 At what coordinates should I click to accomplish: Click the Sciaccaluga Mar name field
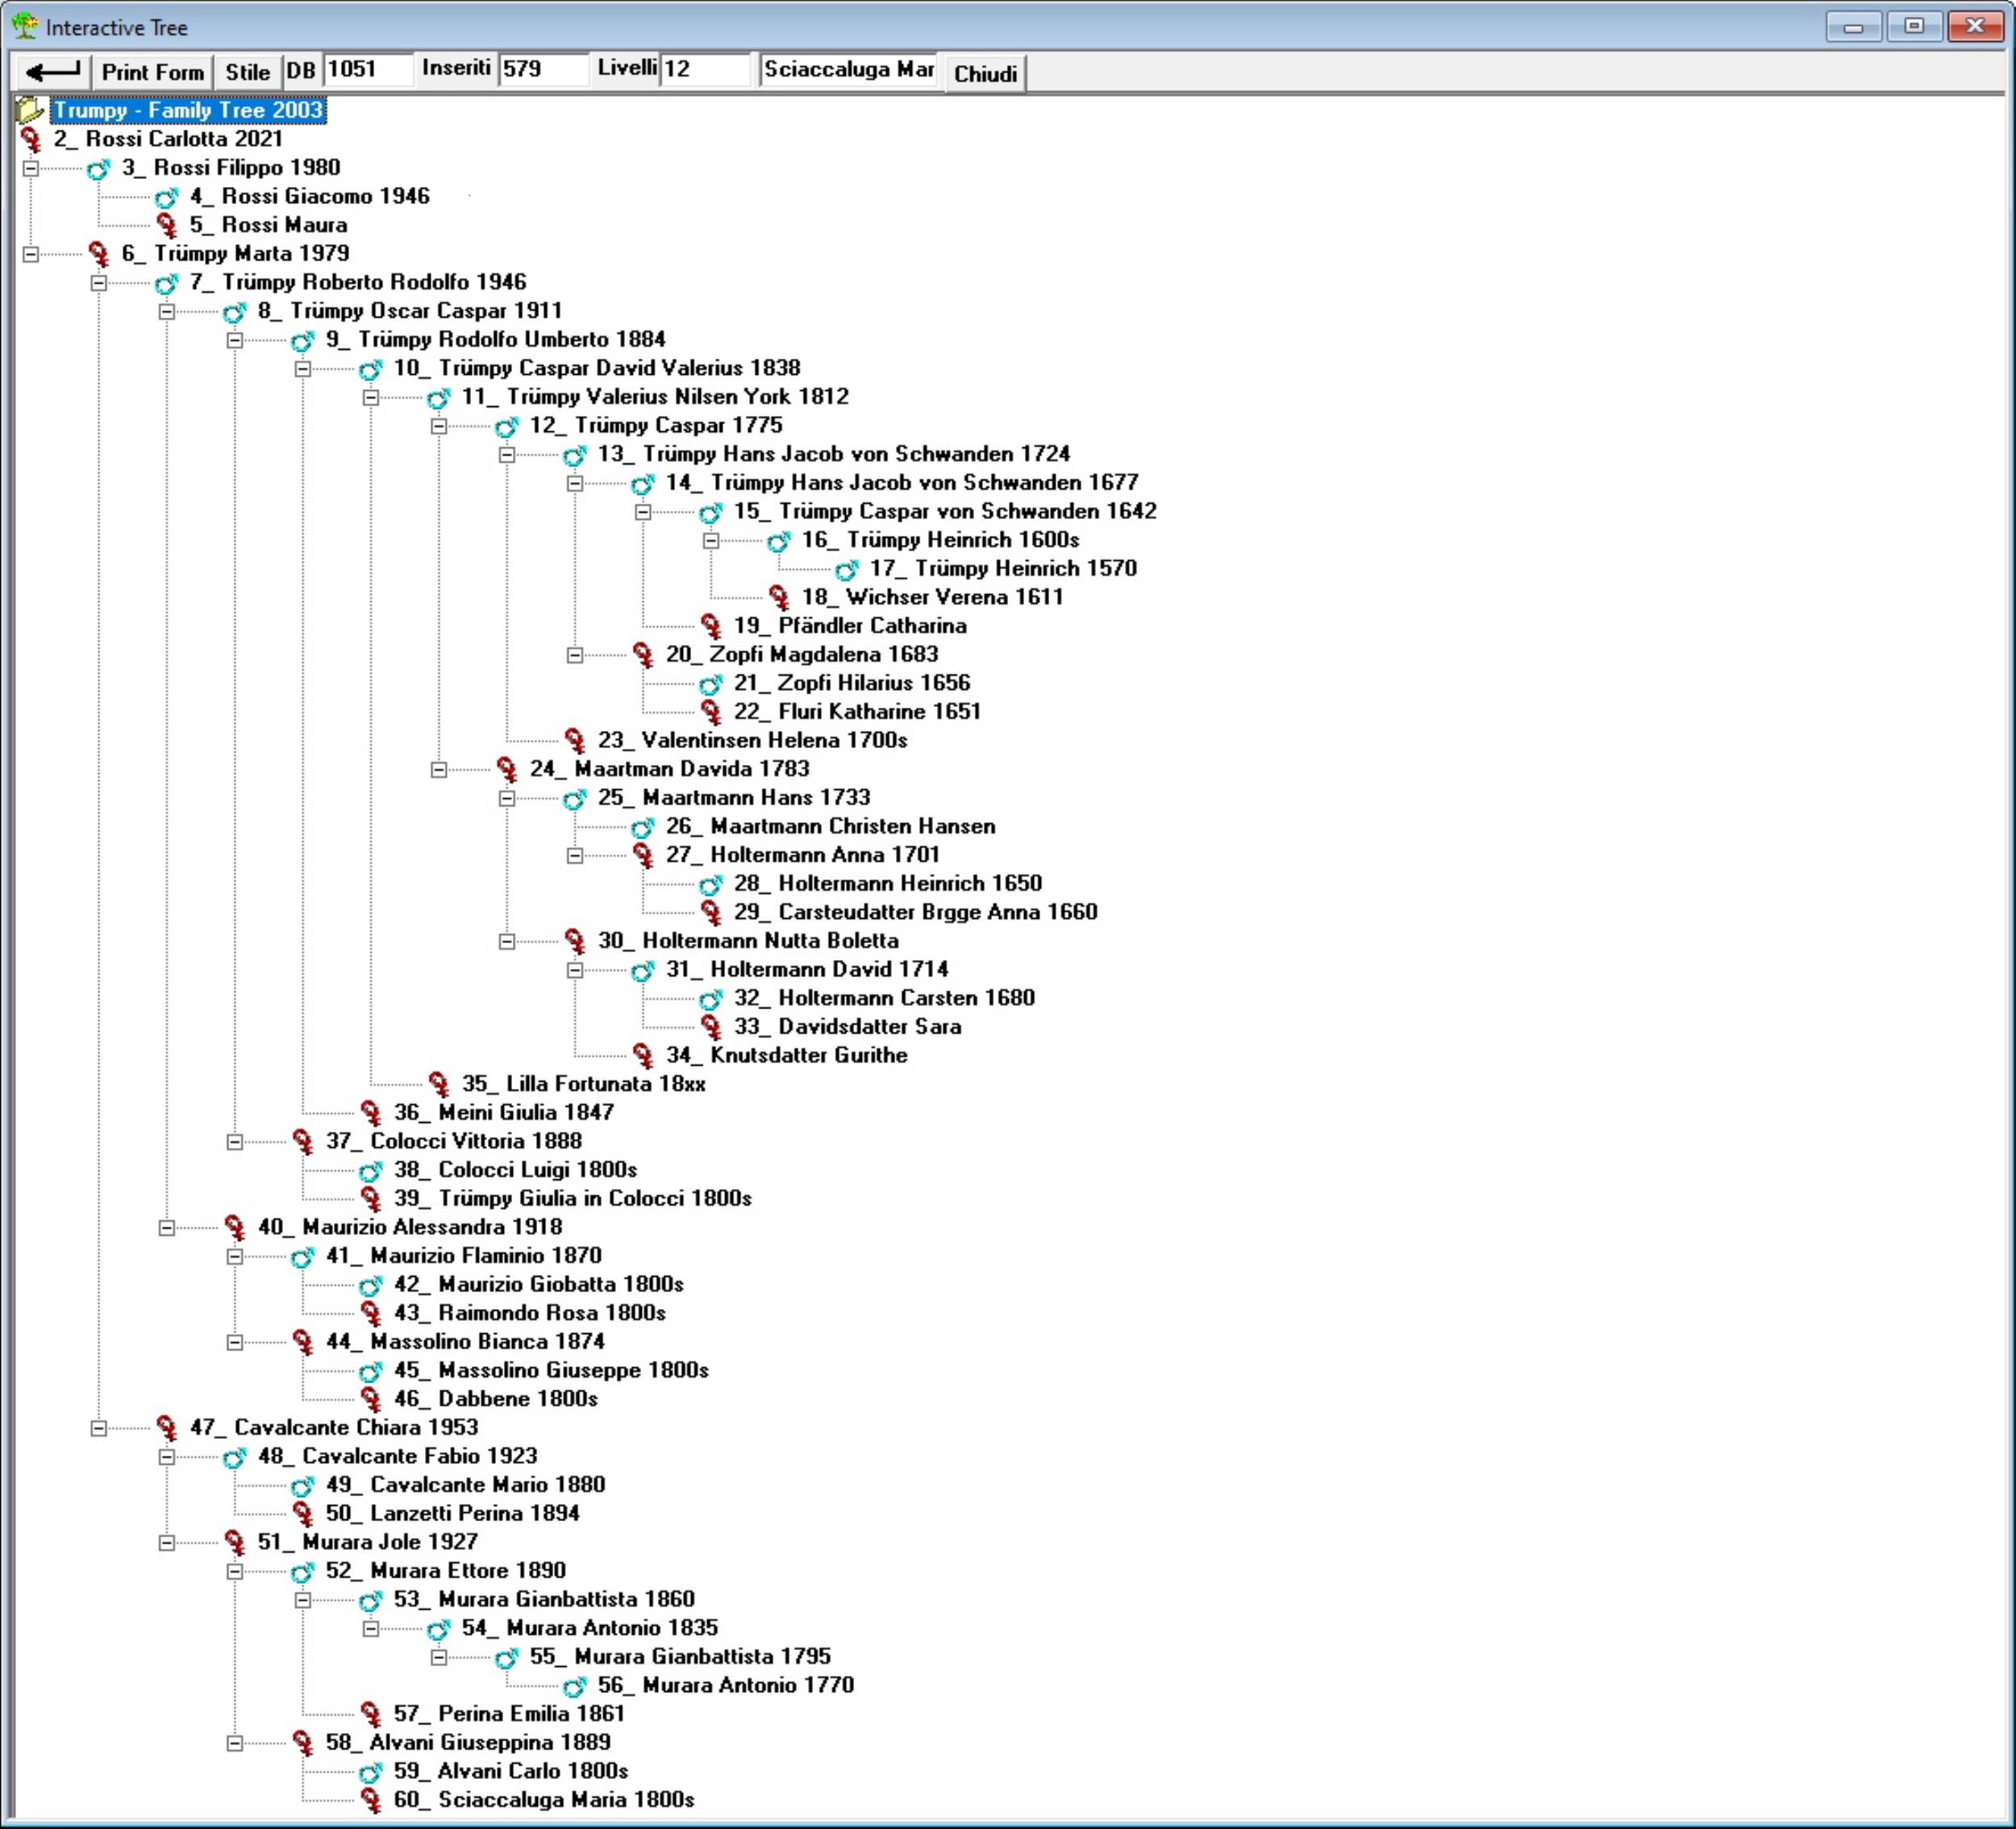(849, 69)
